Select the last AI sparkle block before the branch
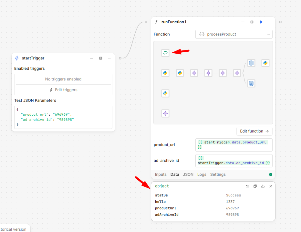 [237, 73]
